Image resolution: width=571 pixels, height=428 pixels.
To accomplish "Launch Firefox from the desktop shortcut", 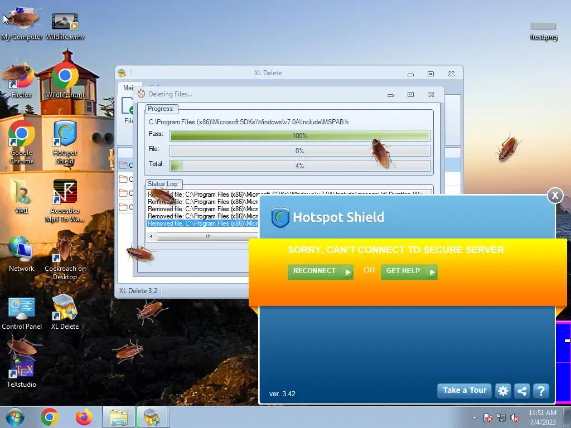I will click(21, 81).
